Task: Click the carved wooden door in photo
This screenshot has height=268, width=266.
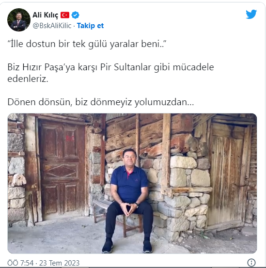Action: (63, 168)
